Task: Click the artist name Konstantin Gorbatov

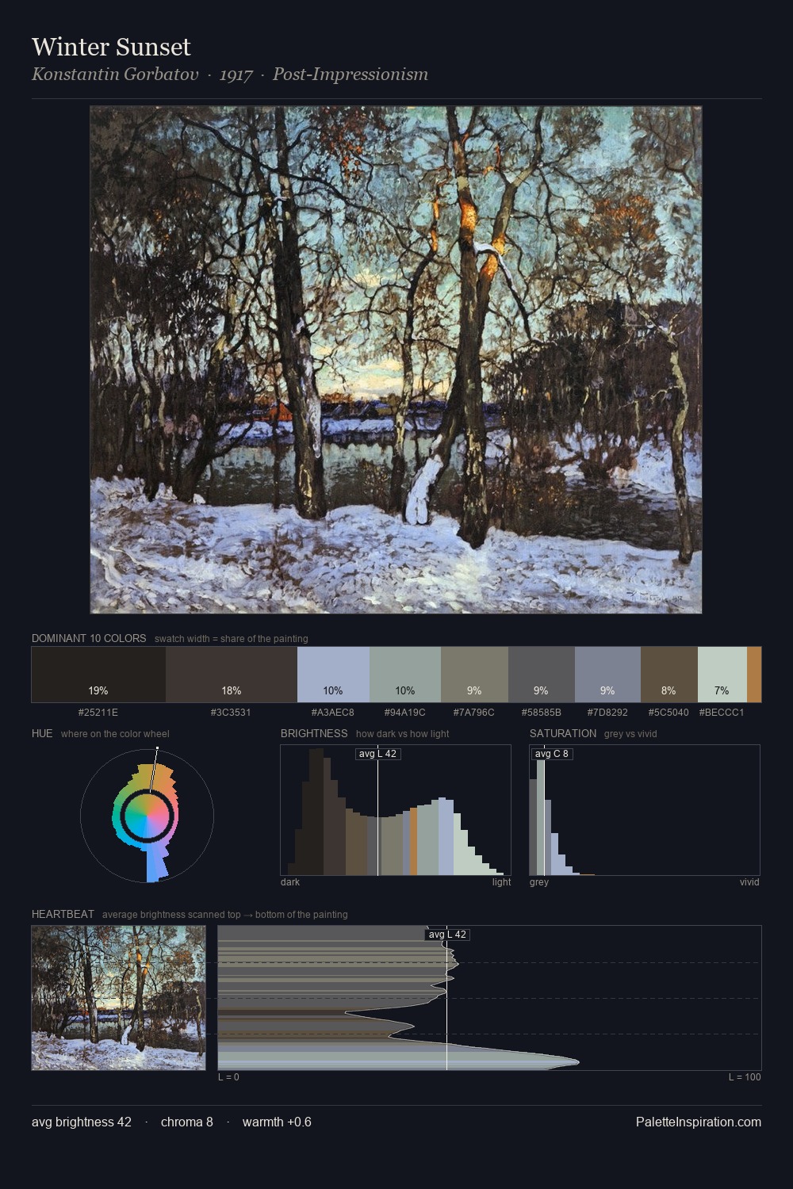Action: click(115, 75)
